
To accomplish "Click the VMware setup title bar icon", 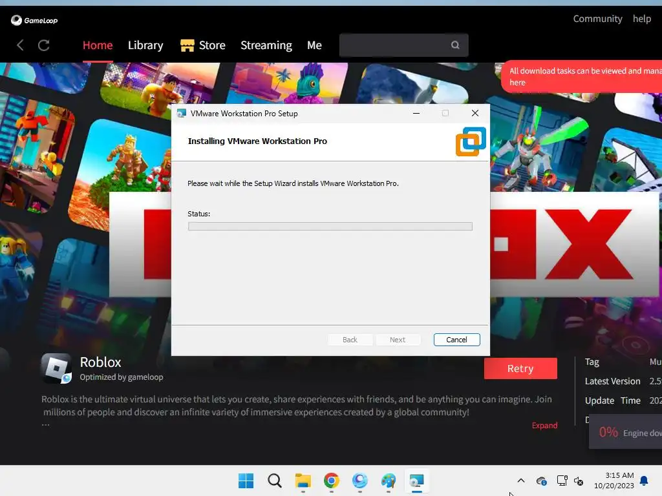I will tap(182, 114).
